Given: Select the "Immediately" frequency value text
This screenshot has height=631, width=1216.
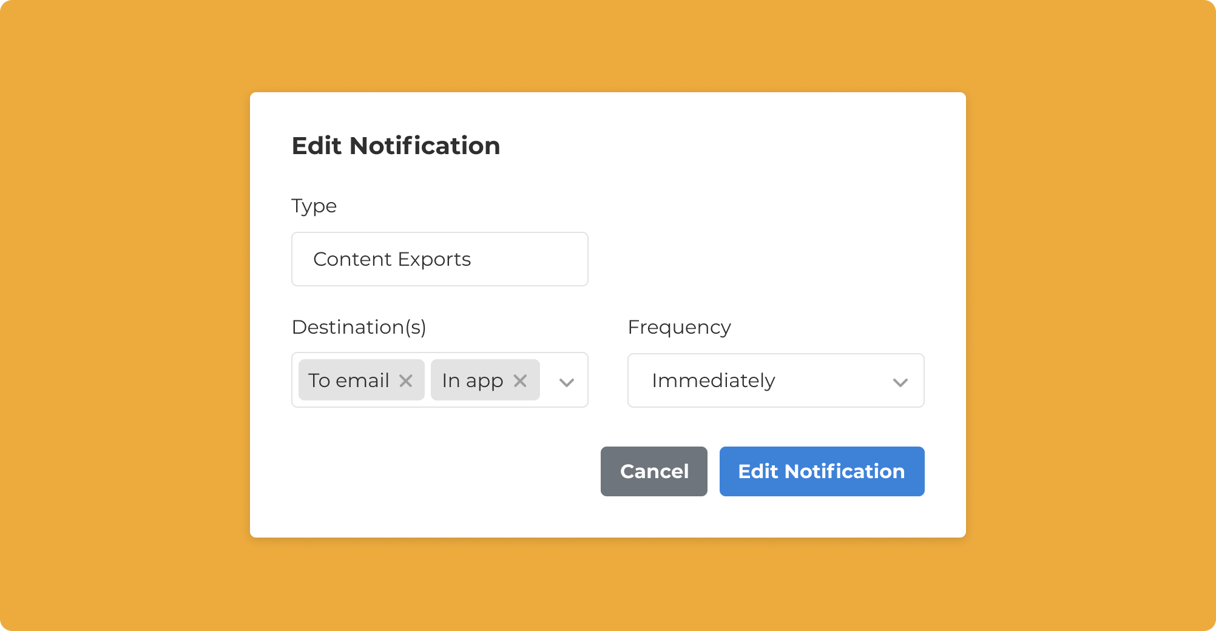Looking at the screenshot, I should pos(713,380).
